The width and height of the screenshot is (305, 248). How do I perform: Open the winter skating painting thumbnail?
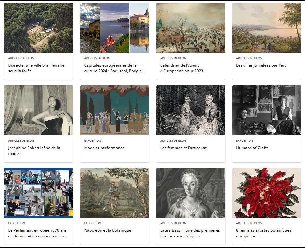click(191, 28)
